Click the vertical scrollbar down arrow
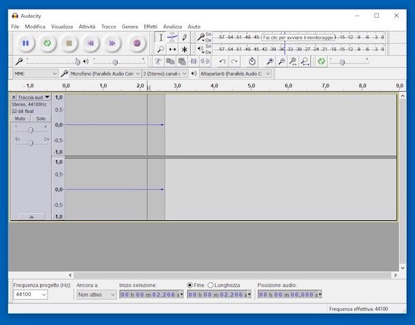The height and width of the screenshot is (325, 415). pos(403,268)
